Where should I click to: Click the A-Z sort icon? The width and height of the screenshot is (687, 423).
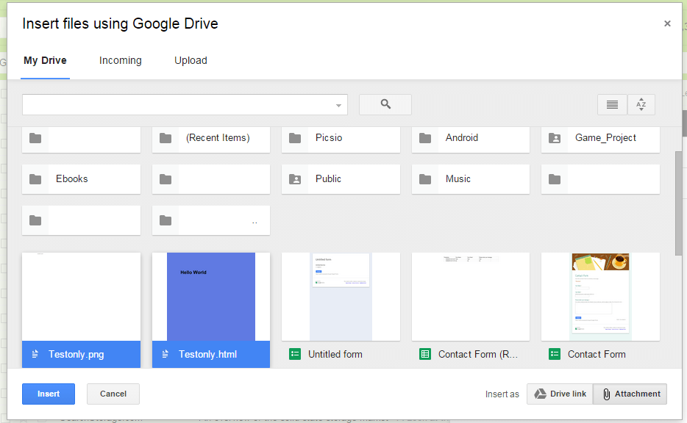point(641,104)
